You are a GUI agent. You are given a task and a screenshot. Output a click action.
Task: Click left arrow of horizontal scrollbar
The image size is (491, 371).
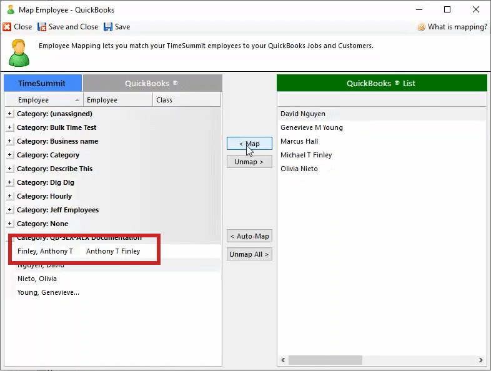(x=283, y=360)
